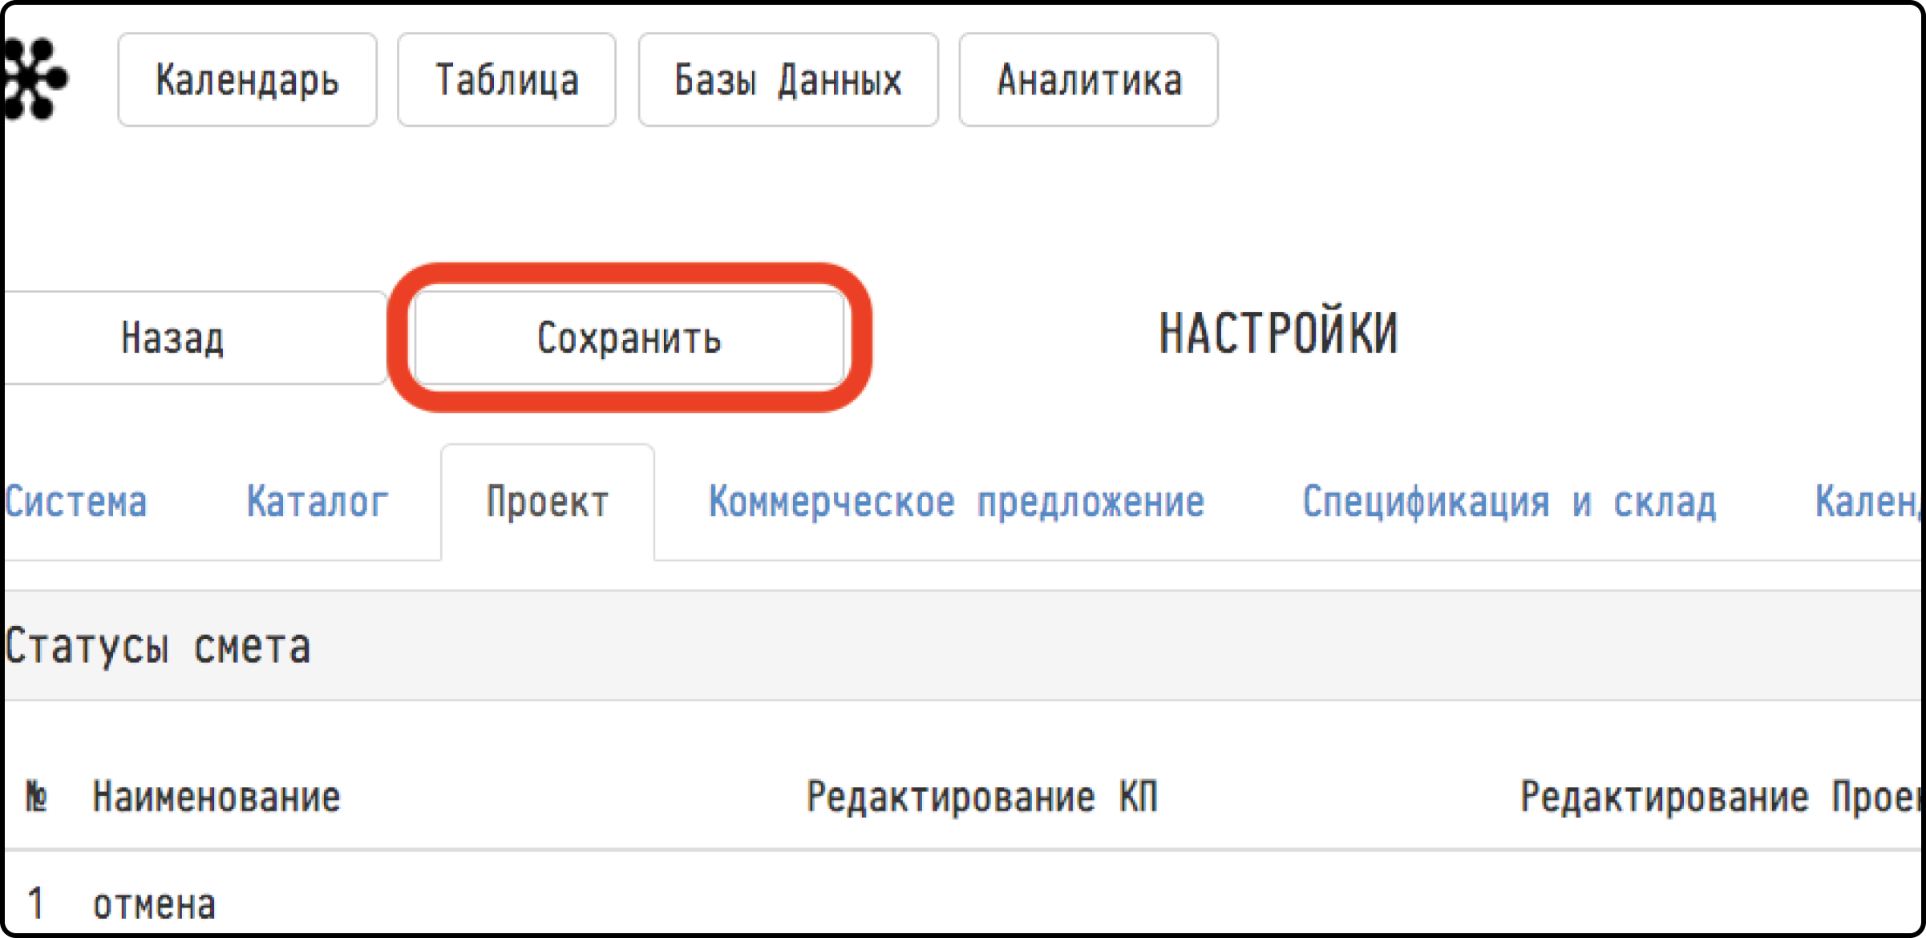This screenshot has height=938, width=1926.
Task: Open the Коммерческое предложение tab
Action: 957,502
